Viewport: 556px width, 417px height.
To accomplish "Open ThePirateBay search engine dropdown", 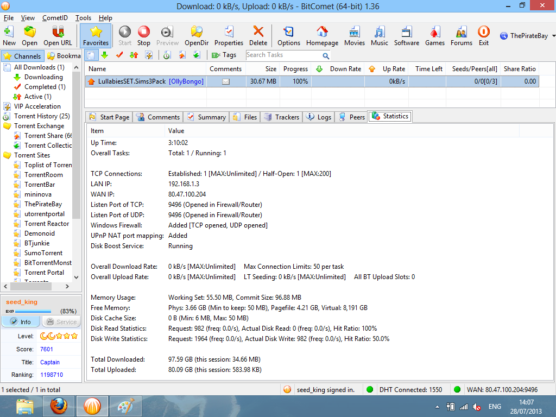I will (x=524, y=36).
